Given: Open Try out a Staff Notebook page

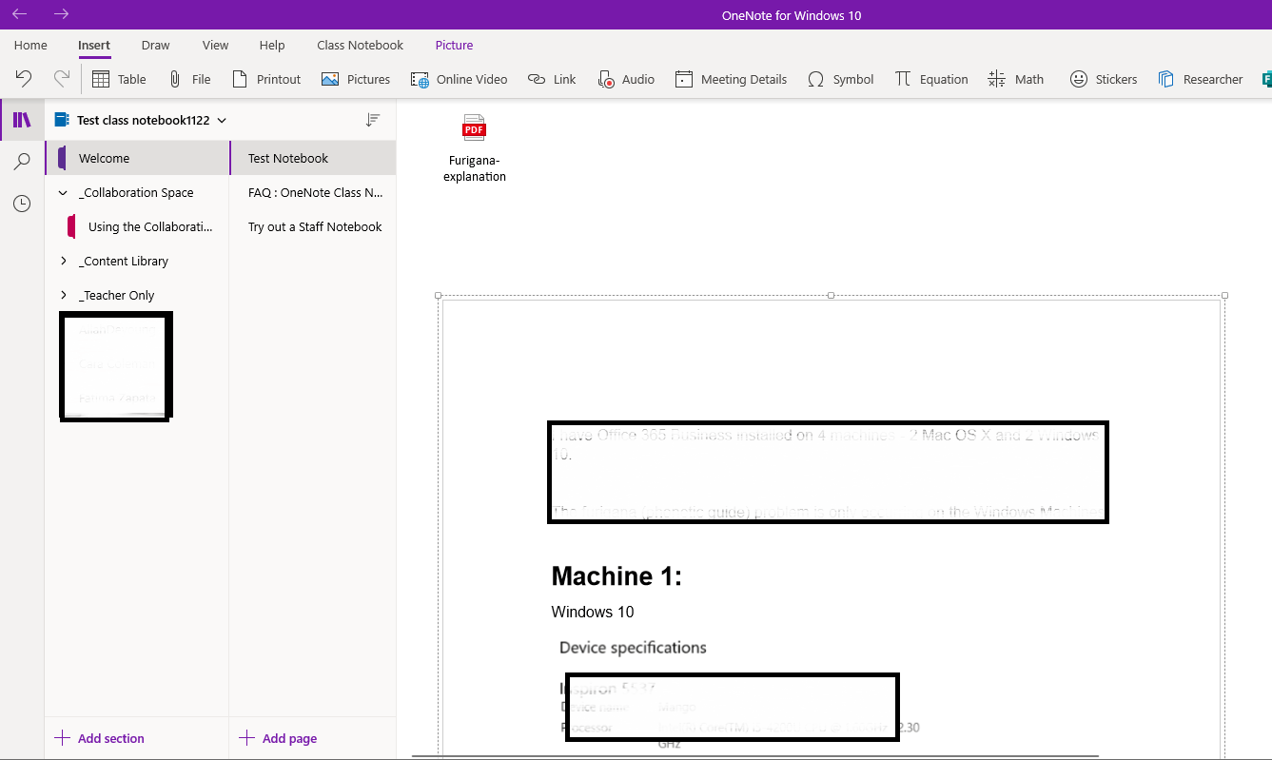Looking at the screenshot, I should pos(313,226).
